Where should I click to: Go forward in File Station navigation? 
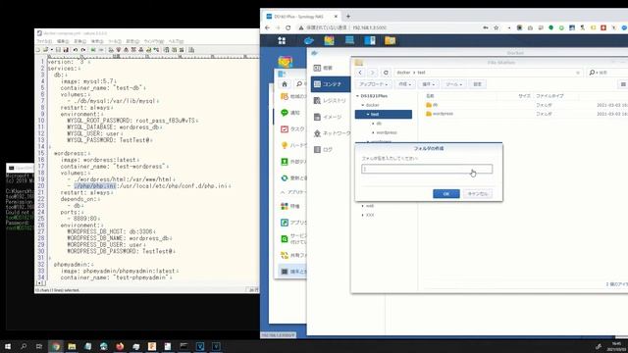(373, 73)
